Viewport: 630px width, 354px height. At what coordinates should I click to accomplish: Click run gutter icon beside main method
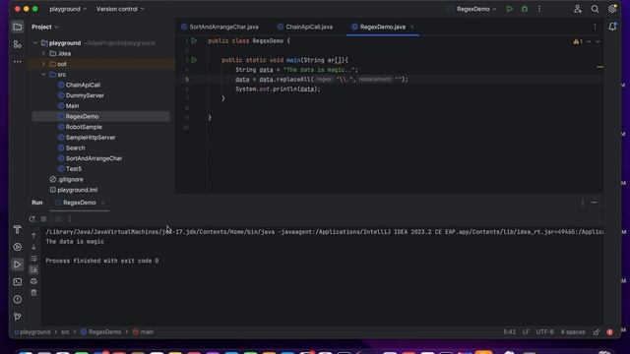pos(194,60)
